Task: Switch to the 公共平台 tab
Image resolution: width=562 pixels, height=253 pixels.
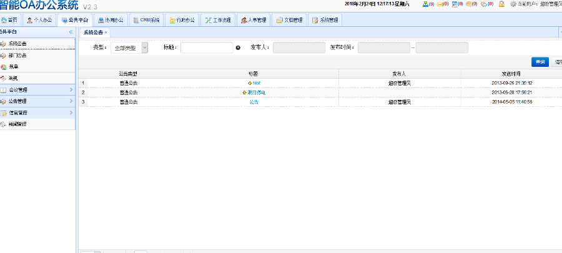Action: click(x=74, y=20)
